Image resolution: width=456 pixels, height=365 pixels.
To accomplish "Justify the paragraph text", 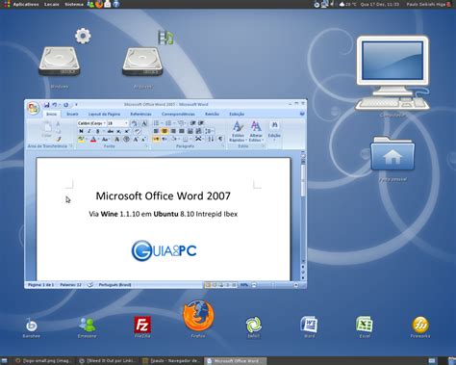I will 181,131.
